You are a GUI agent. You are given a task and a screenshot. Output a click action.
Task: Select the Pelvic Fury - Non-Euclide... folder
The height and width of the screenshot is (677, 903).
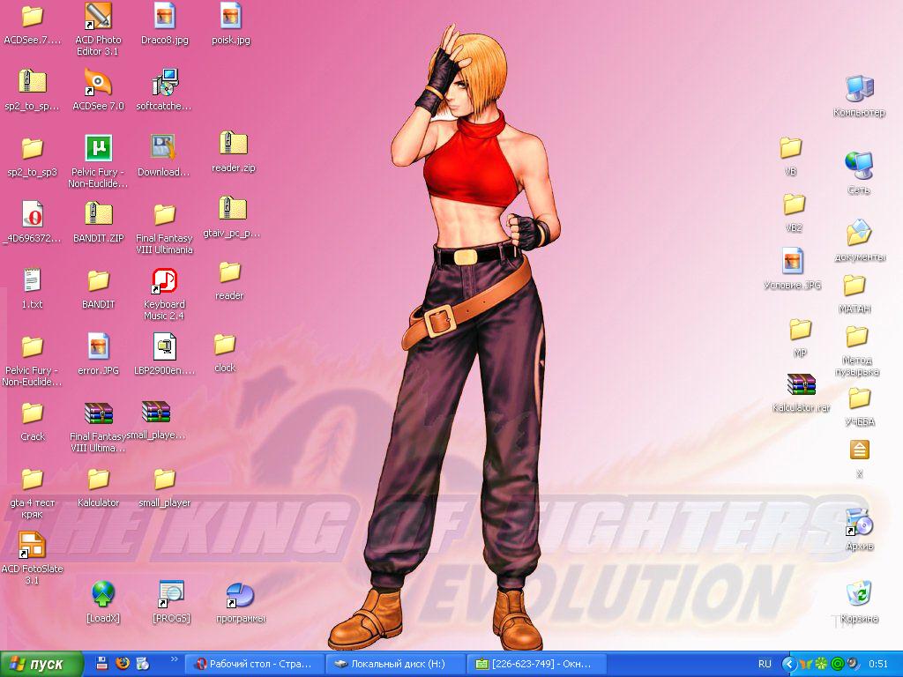point(33,347)
